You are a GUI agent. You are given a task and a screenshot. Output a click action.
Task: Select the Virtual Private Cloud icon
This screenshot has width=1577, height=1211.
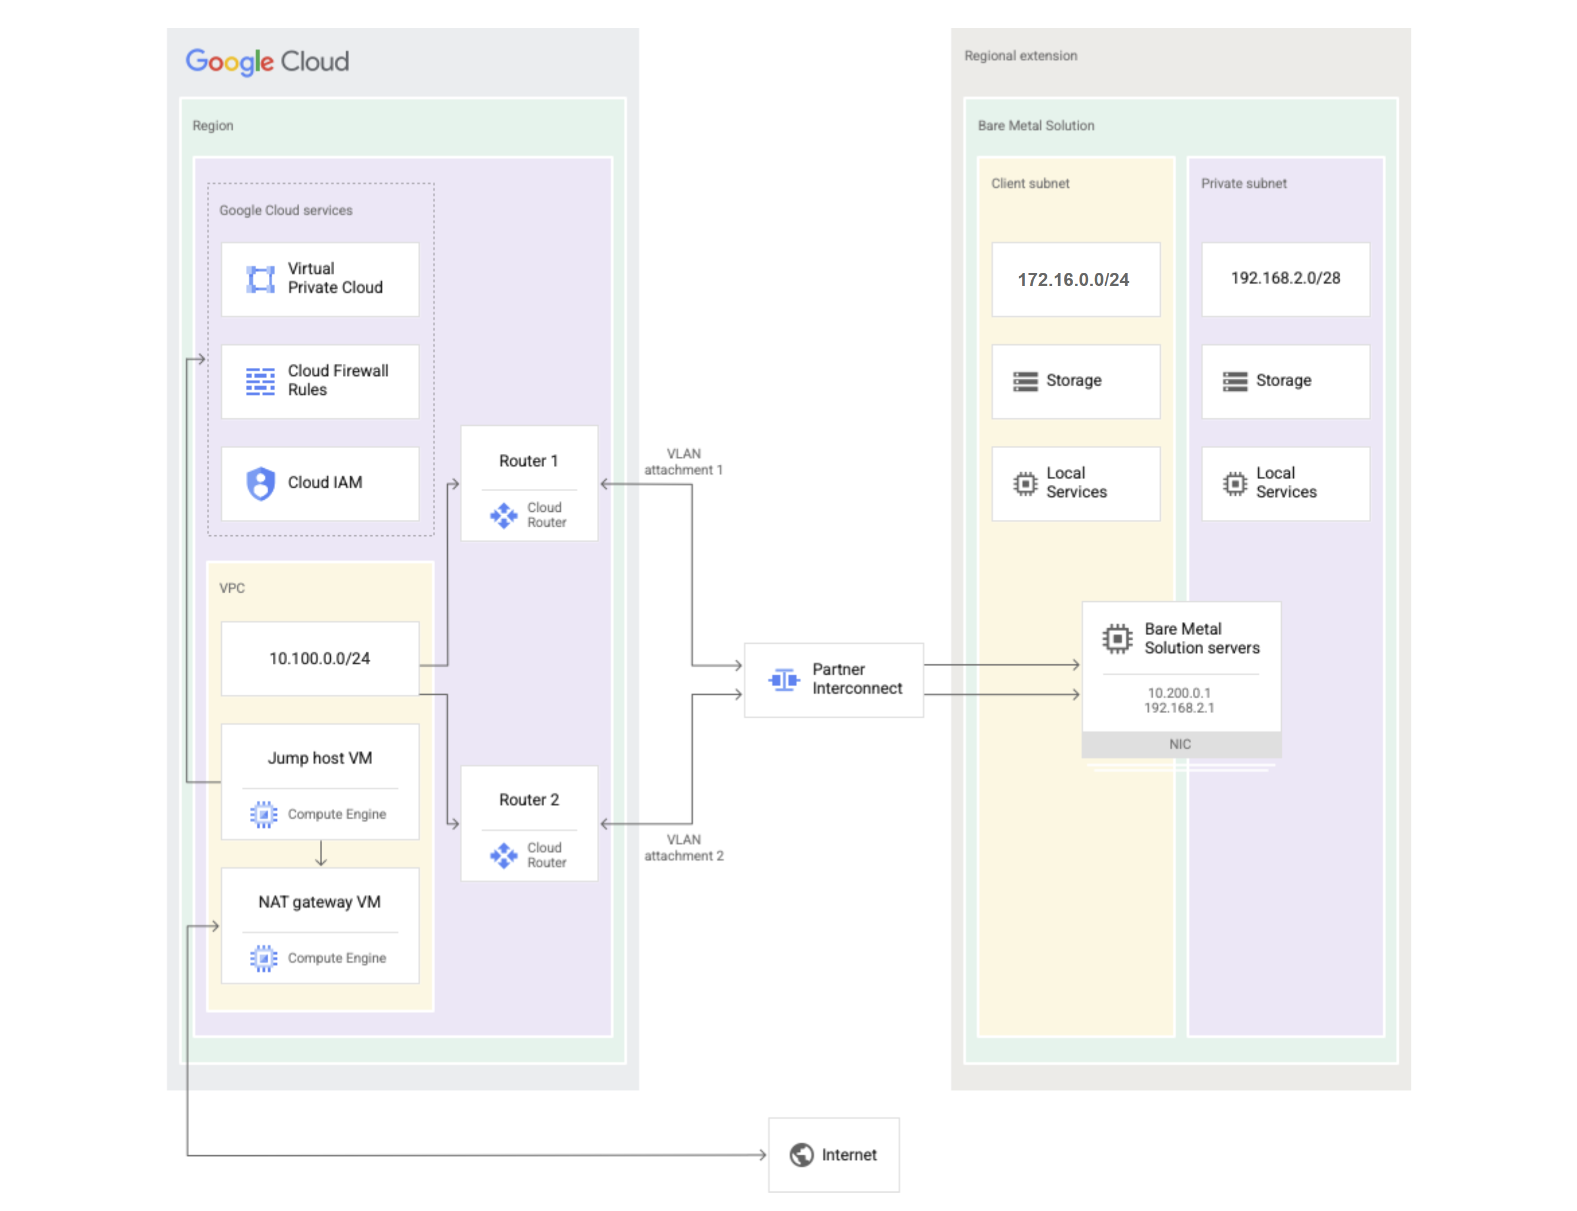tap(260, 279)
